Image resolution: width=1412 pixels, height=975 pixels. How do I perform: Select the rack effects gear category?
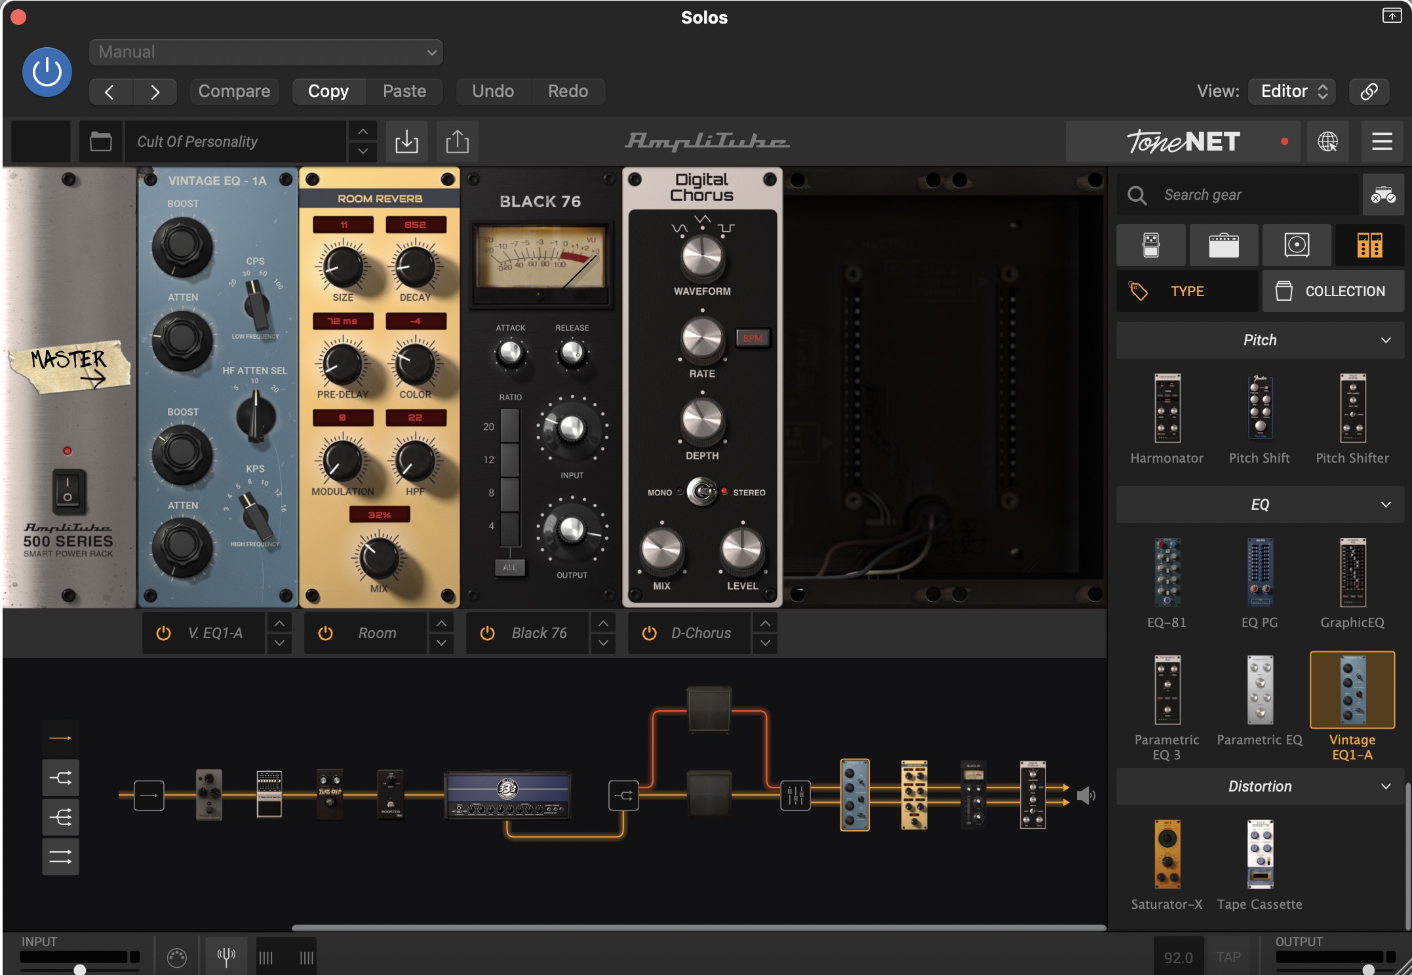[x=1370, y=245]
